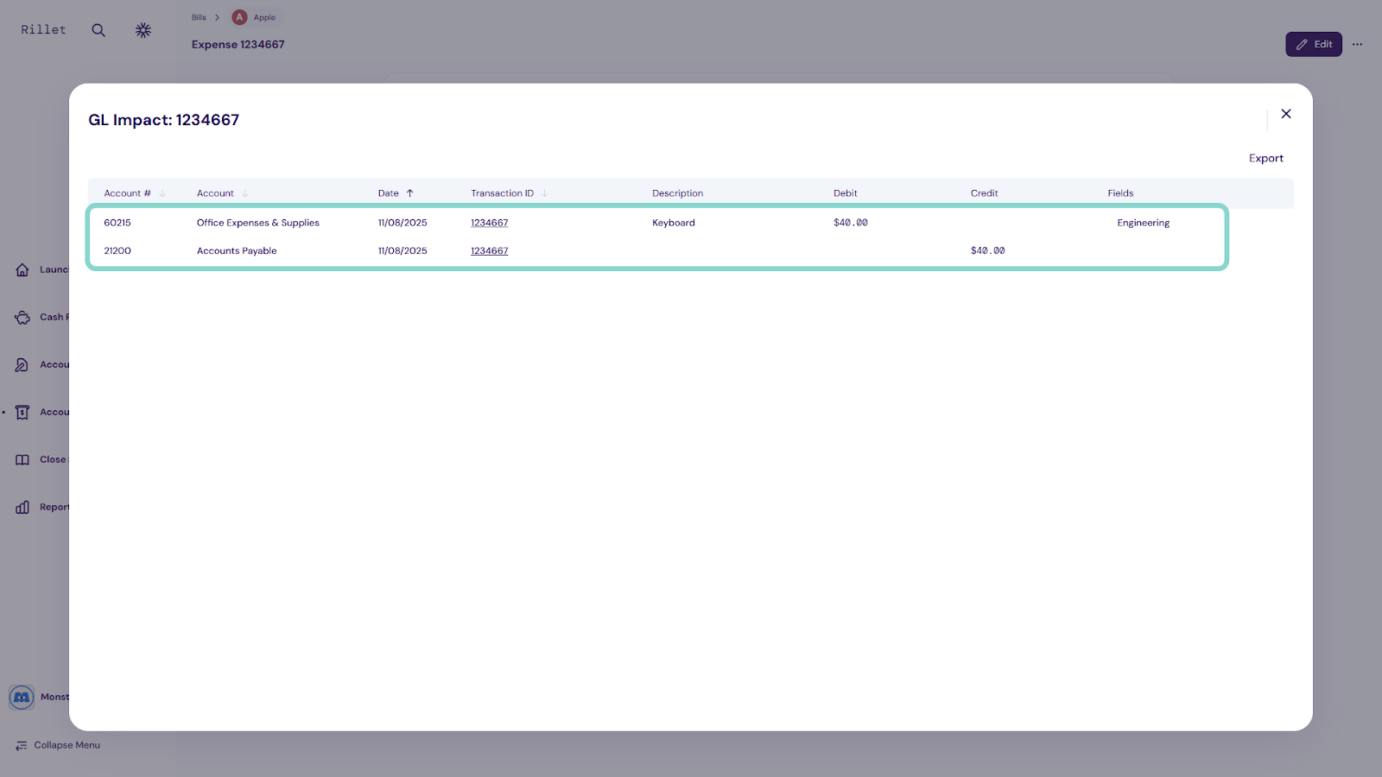Go to Bills breadcrumb
This screenshot has height=777, width=1382.
click(x=199, y=17)
